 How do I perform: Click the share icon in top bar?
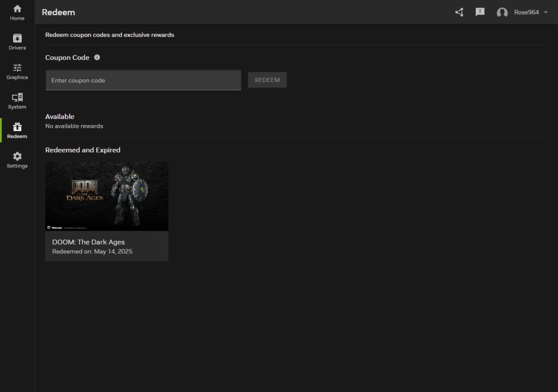click(x=459, y=13)
